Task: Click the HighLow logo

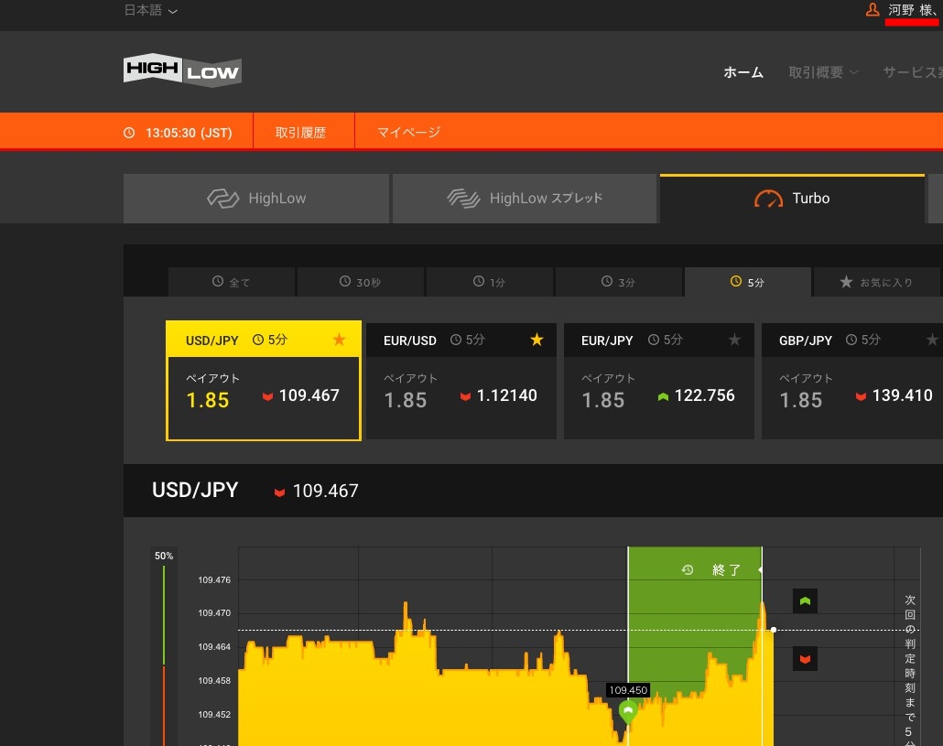Action: [182, 70]
